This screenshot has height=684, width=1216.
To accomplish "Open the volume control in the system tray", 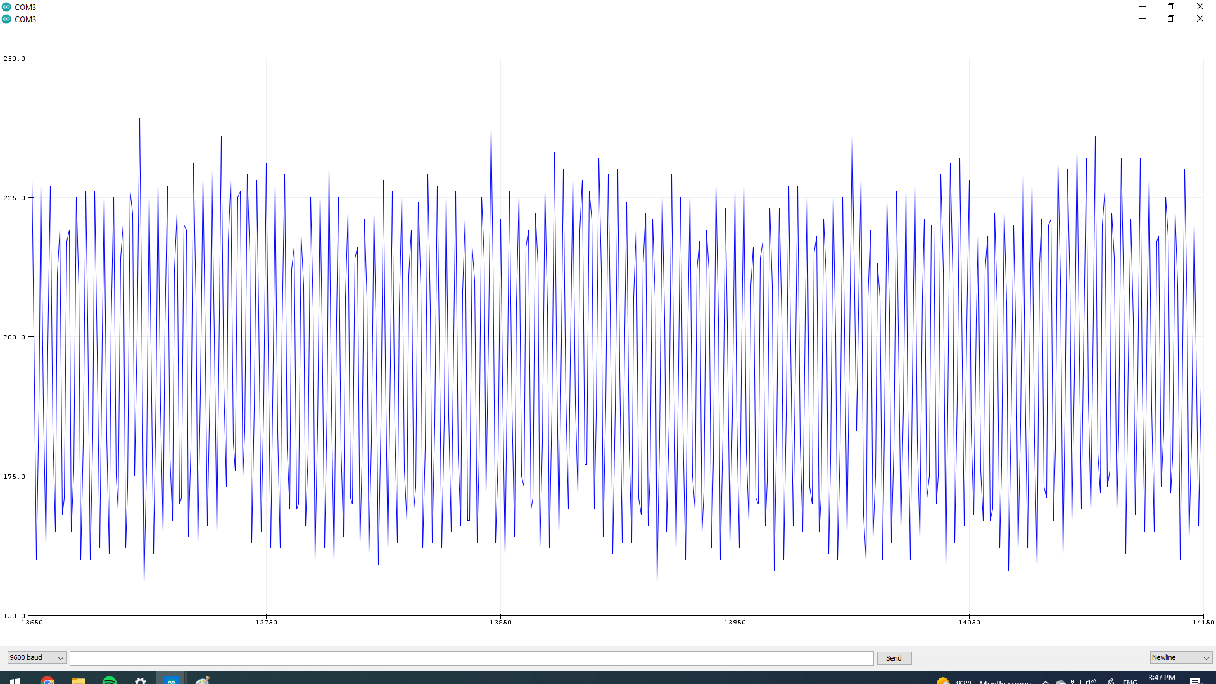I will pyautogui.click(x=1091, y=681).
